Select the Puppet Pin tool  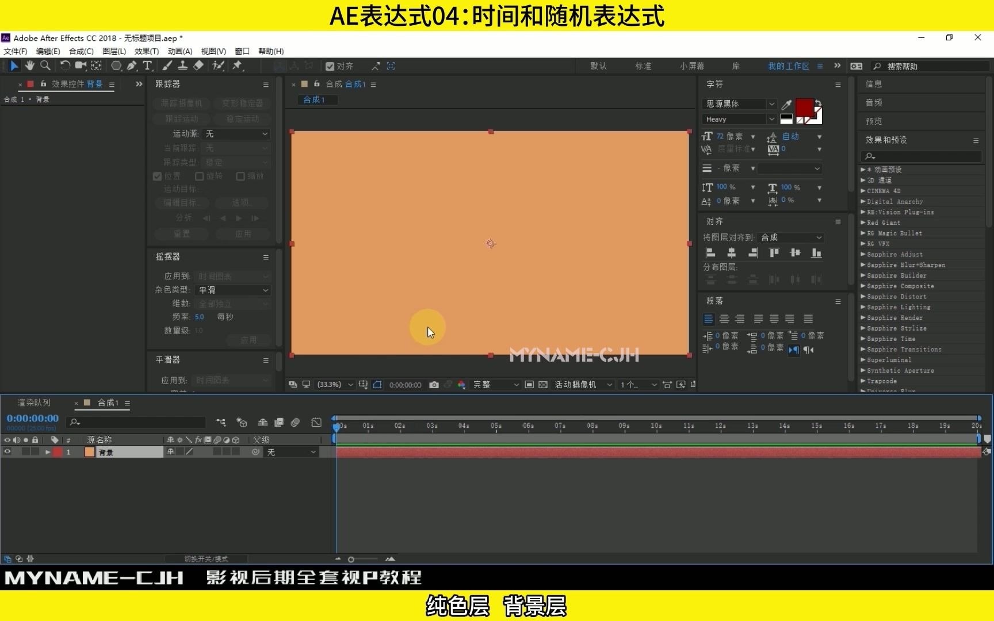[236, 66]
